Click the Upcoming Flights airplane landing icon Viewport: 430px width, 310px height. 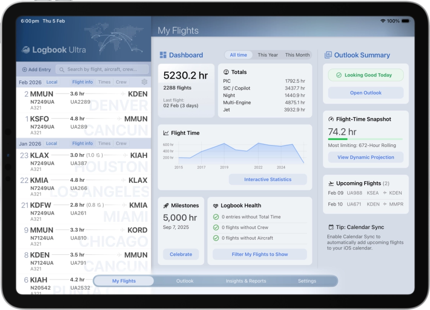tap(331, 183)
